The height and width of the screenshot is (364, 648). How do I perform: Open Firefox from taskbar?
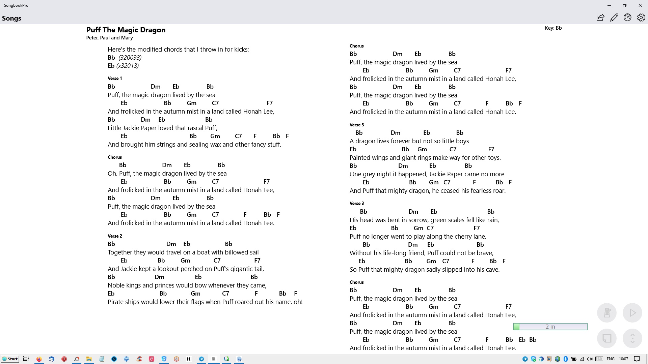39,359
